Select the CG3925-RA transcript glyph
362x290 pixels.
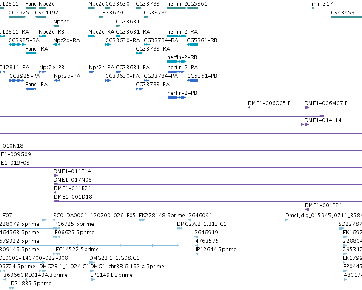coord(17,45)
